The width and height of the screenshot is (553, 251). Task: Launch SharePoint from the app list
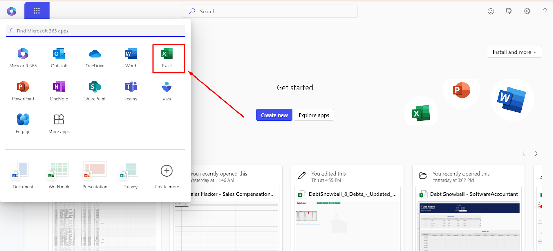(95, 91)
